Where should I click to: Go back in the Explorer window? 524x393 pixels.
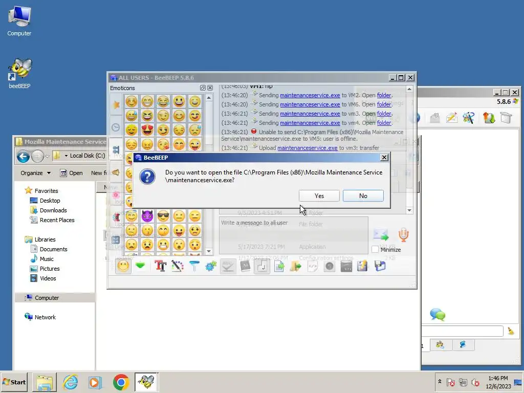click(23, 156)
